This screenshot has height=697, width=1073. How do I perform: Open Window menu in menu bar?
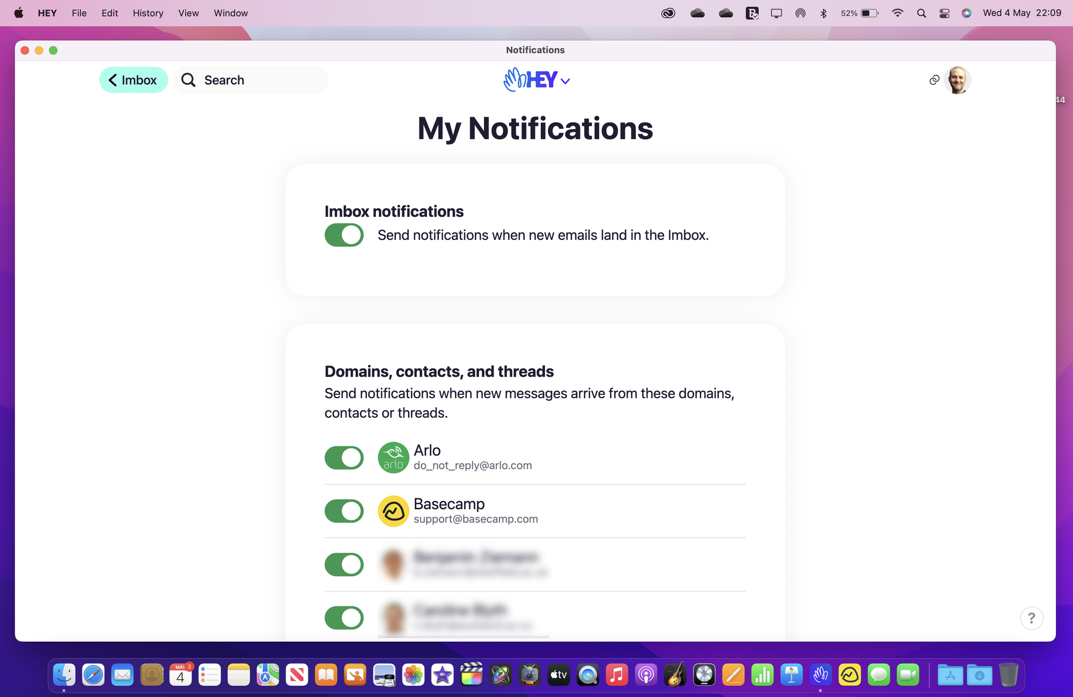point(230,12)
